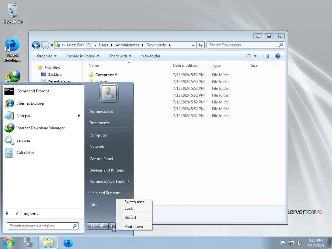Click Administrator user folder link

[x=101, y=112]
